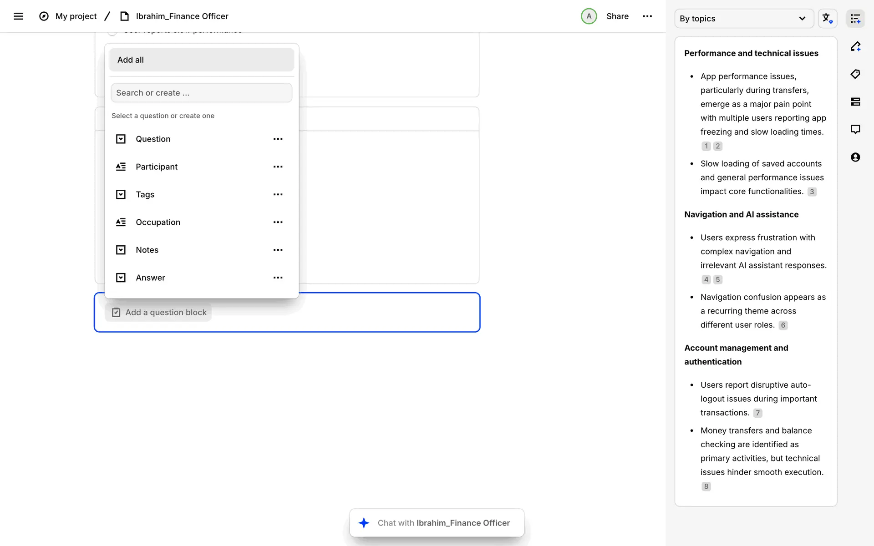
Task: Select the Participant question
Action: click(x=157, y=167)
